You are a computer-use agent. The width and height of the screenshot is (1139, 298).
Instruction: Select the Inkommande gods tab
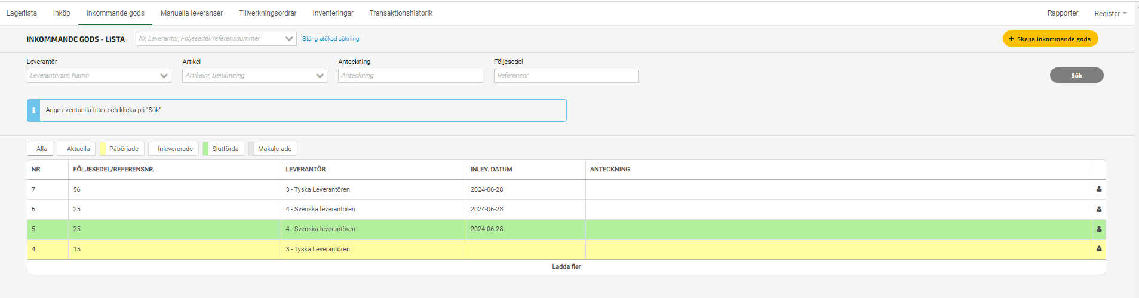pos(115,13)
